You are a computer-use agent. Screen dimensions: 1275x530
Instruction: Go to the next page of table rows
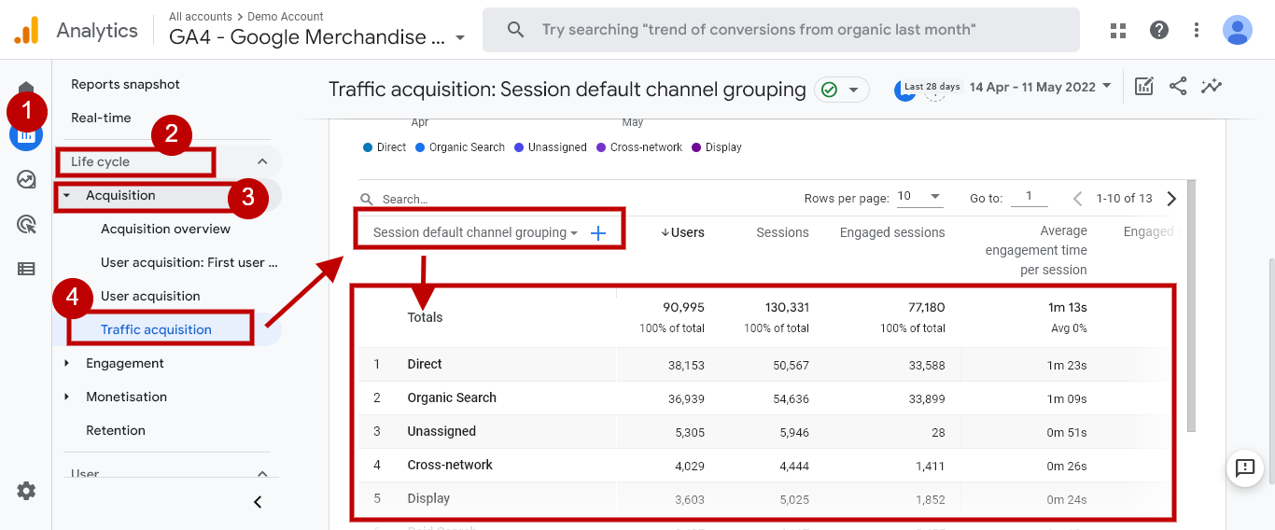point(1172,199)
